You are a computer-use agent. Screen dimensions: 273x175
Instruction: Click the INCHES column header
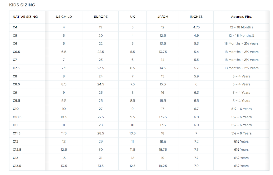(x=196, y=16)
